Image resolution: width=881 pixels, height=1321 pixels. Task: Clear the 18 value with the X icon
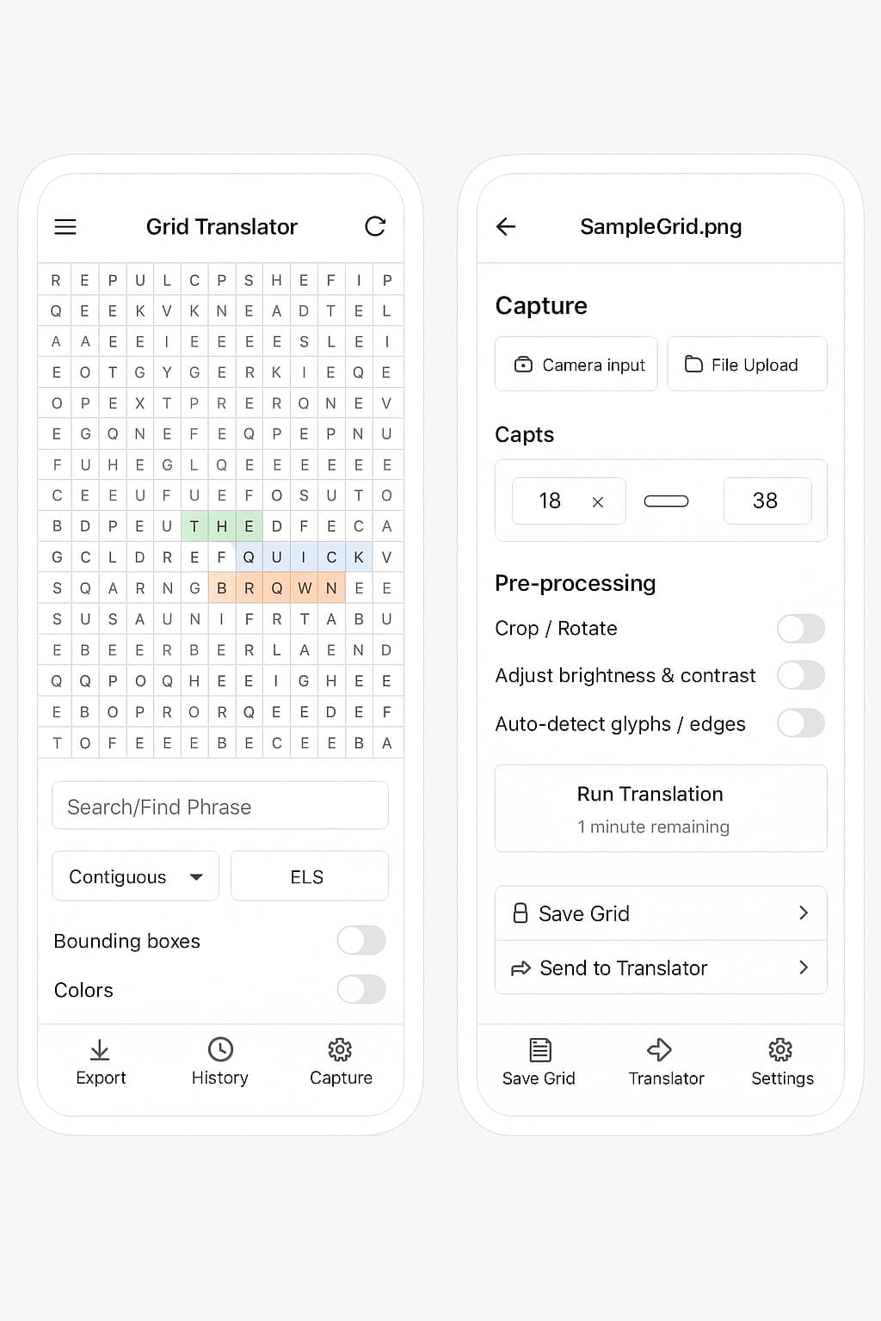tap(598, 502)
